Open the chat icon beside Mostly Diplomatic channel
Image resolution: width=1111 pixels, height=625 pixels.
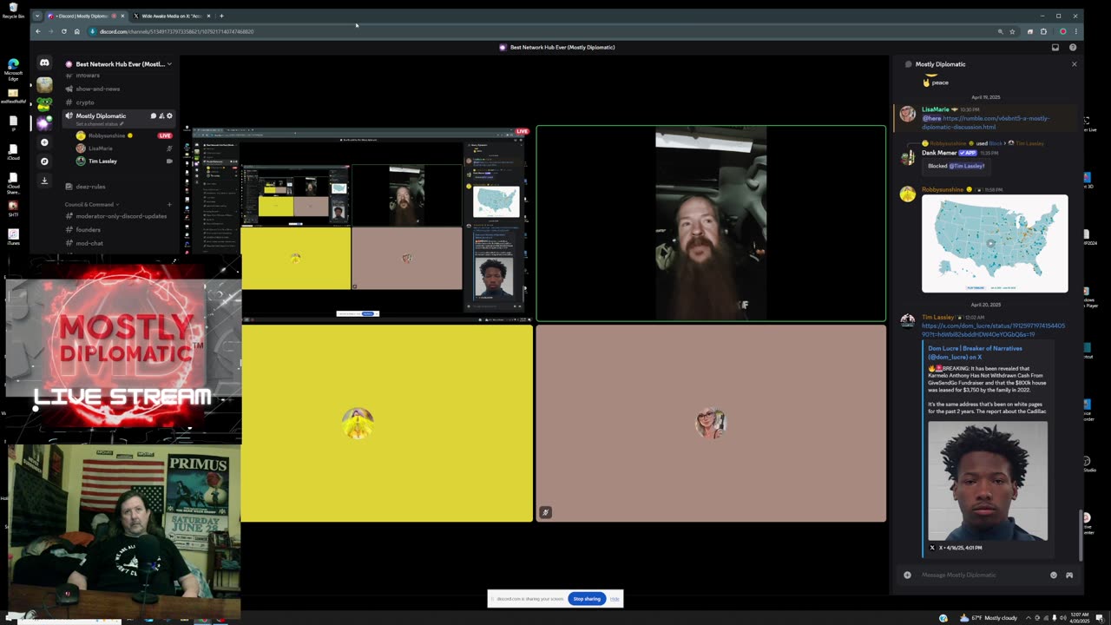(153, 115)
